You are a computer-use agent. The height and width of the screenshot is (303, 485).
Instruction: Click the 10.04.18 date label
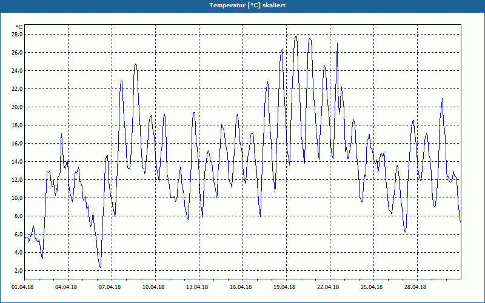153,287
